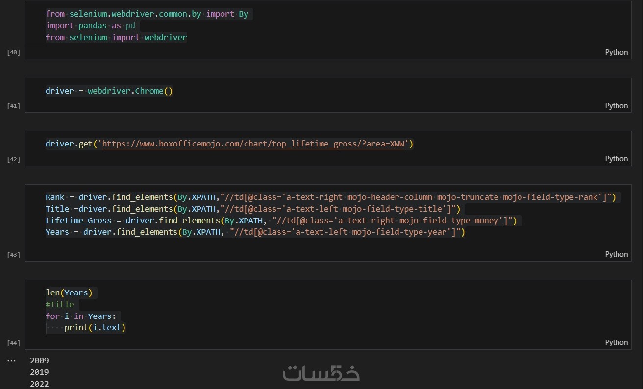Change Python language mode of webdriver.Chrome cell
The image size is (643, 389).
(x=616, y=106)
